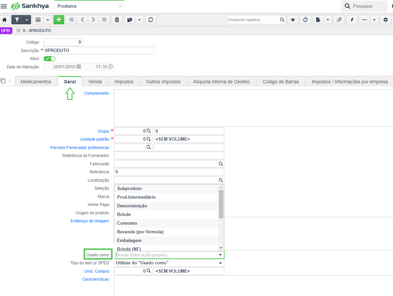
Task: Refresh the record
Action: (151, 20)
